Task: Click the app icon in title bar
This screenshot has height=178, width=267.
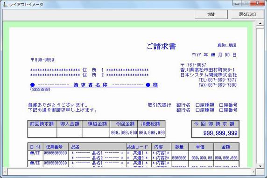Action: pyautogui.click(x=5, y=5)
